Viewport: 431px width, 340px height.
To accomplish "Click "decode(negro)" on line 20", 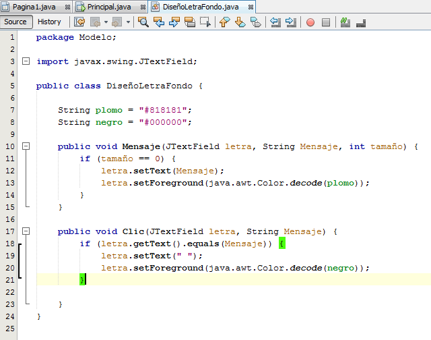I will [x=325, y=268].
